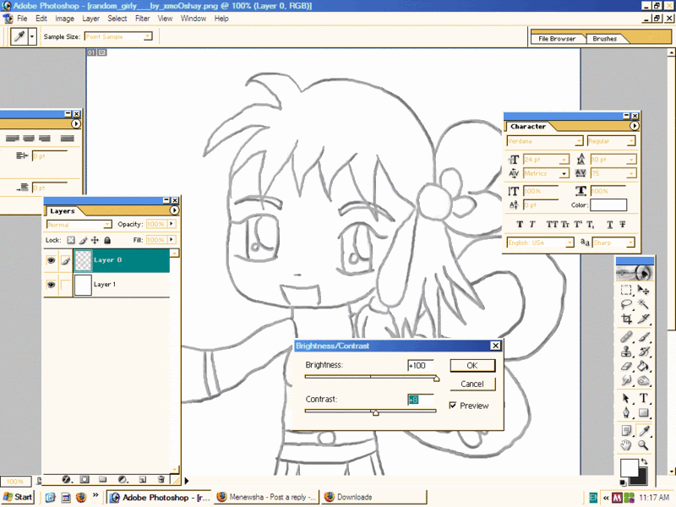The height and width of the screenshot is (507, 676).
Task: Open the English: USA language dropdown
Action: coord(570,243)
